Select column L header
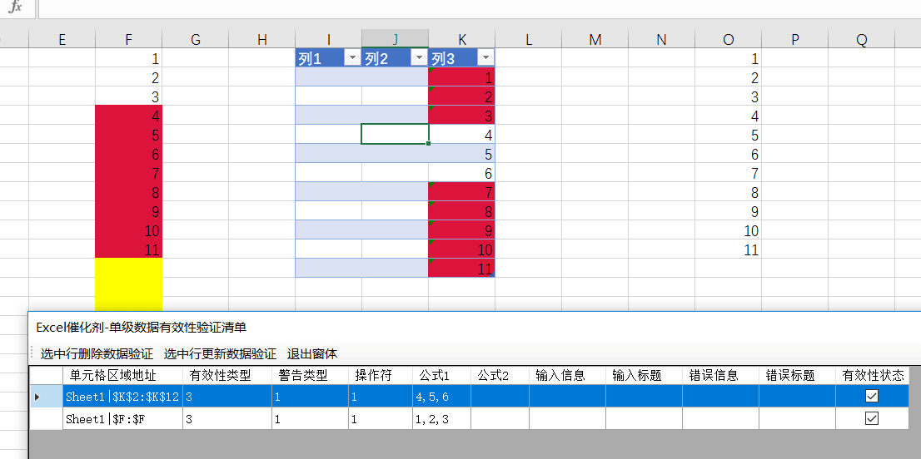The width and height of the screenshot is (921, 459). [x=529, y=39]
